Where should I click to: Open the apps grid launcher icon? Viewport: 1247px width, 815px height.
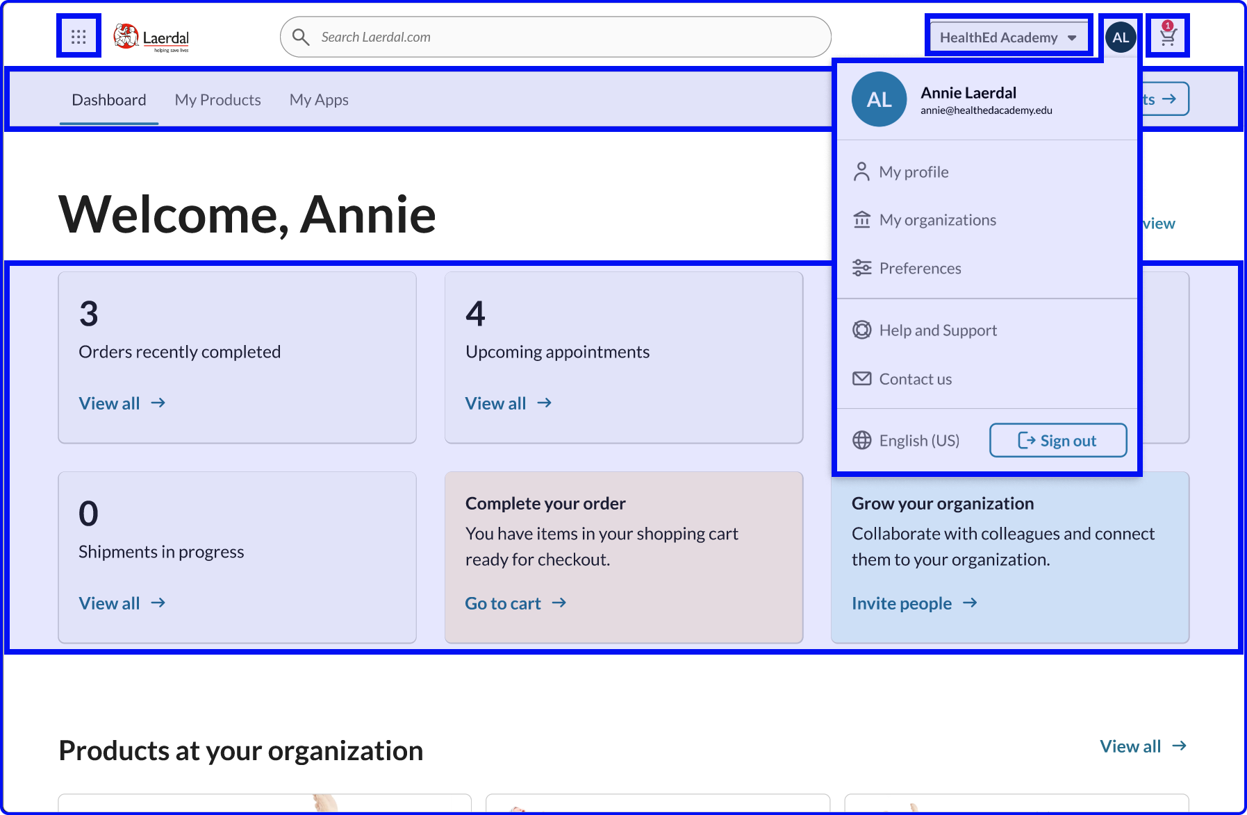click(x=79, y=36)
